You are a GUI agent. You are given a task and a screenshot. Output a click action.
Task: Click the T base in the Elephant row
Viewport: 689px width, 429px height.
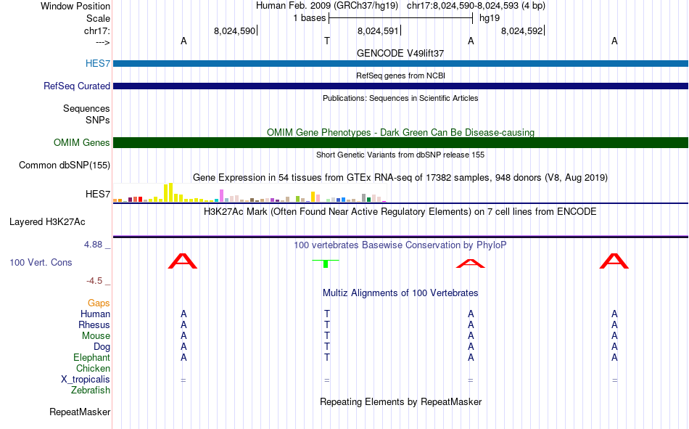327,357
